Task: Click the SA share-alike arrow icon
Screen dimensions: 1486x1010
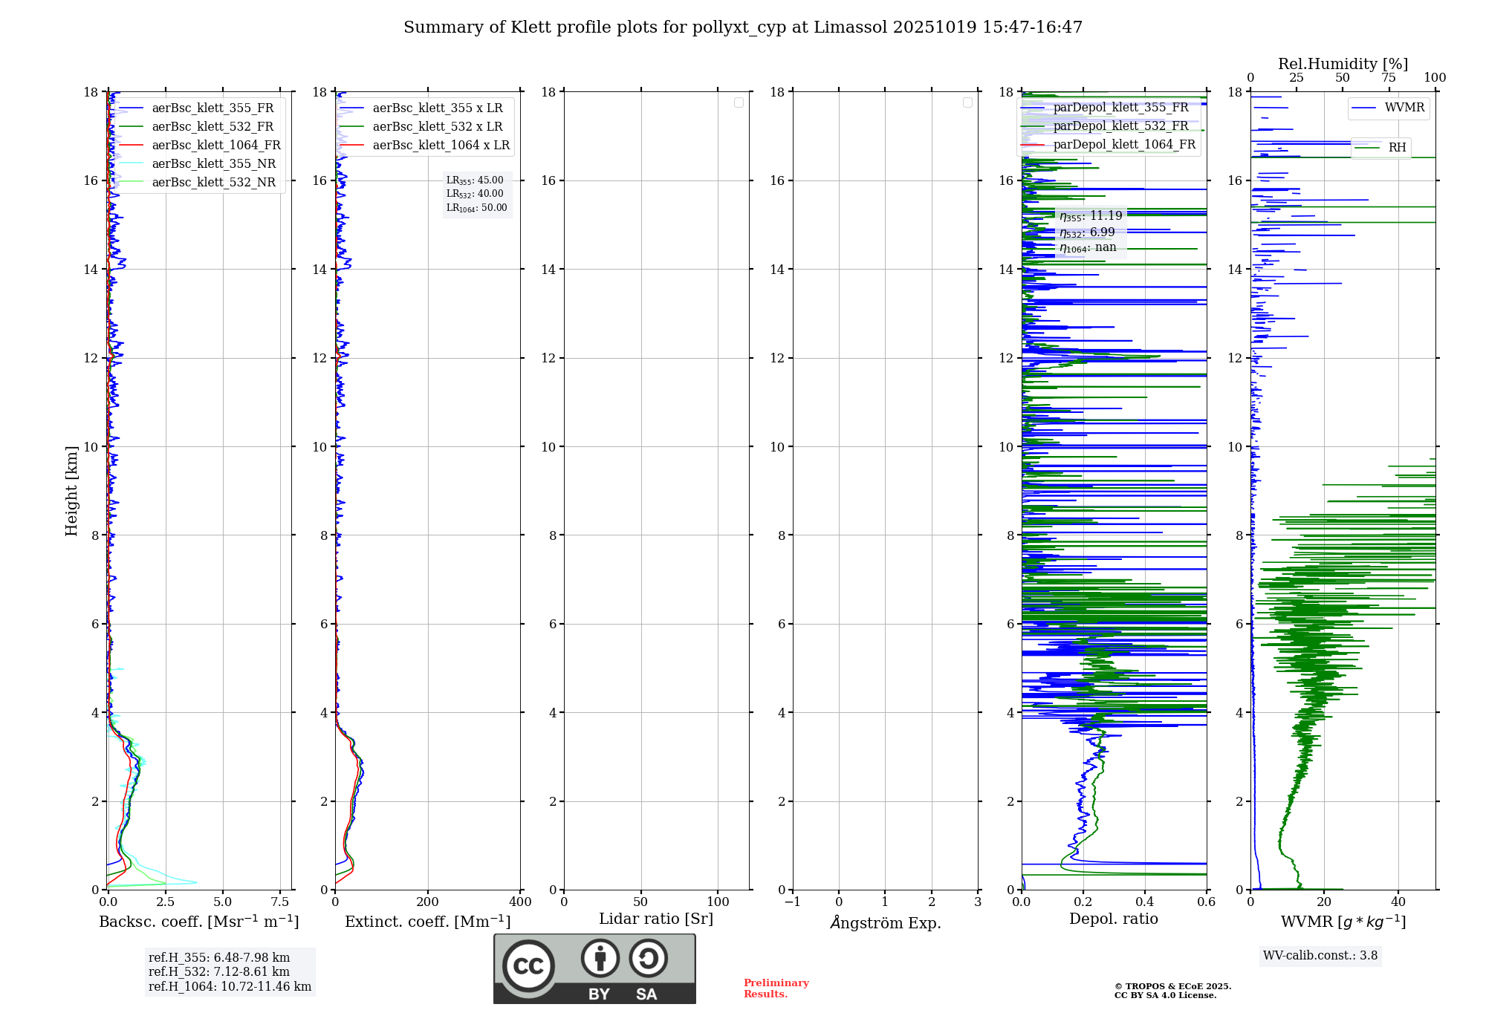Action: 648,958
